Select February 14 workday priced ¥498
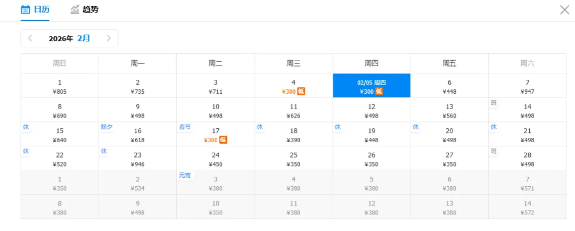 (x=527, y=110)
